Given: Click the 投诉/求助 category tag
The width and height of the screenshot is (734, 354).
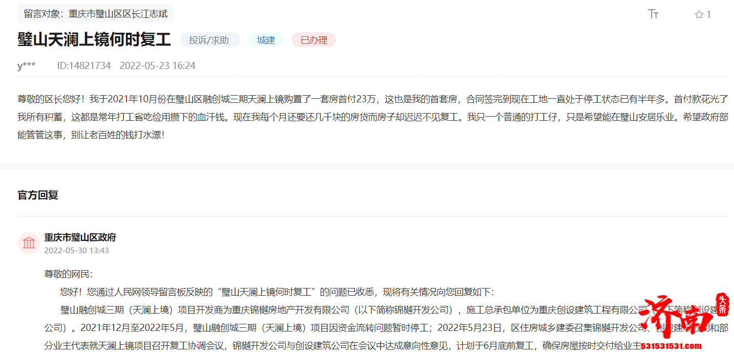Looking at the screenshot, I should [209, 39].
